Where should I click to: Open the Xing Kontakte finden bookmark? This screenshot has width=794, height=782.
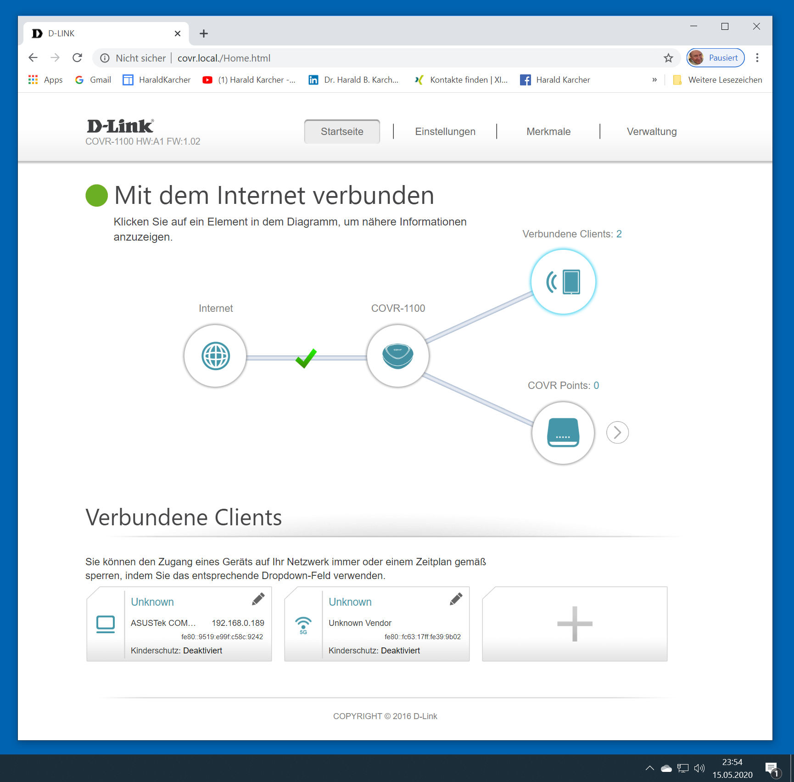pyautogui.click(x=461, y=80)
